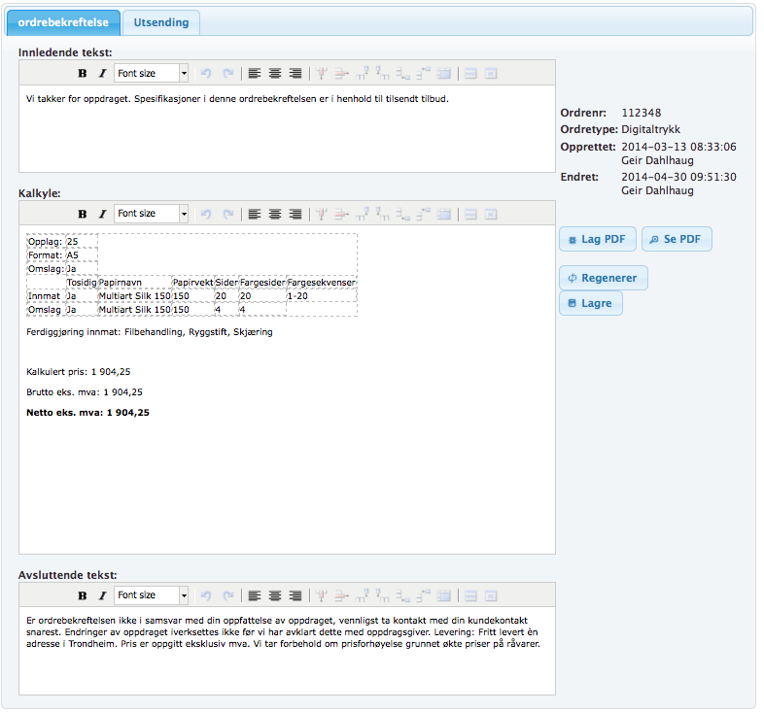
Task: Select the ordrebekreftelse tab
Action: tap(62, 22)
